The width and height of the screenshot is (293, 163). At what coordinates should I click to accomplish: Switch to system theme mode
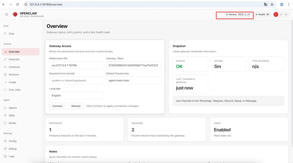(276, 15)
